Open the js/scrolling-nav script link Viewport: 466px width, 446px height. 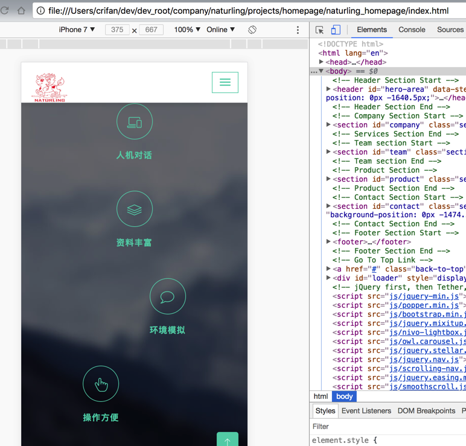click(427, 369)
